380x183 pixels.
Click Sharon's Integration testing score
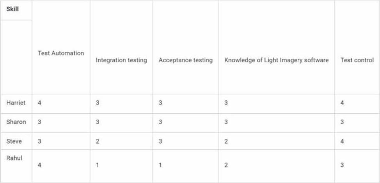[x=98, y=122]
